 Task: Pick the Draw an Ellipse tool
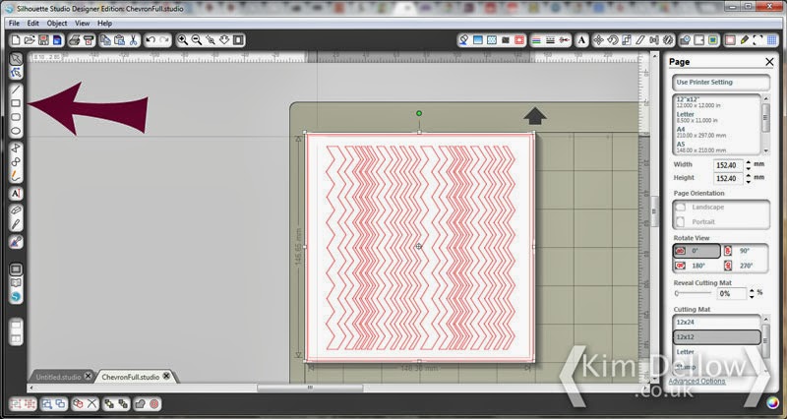click(x=16, y=132)
